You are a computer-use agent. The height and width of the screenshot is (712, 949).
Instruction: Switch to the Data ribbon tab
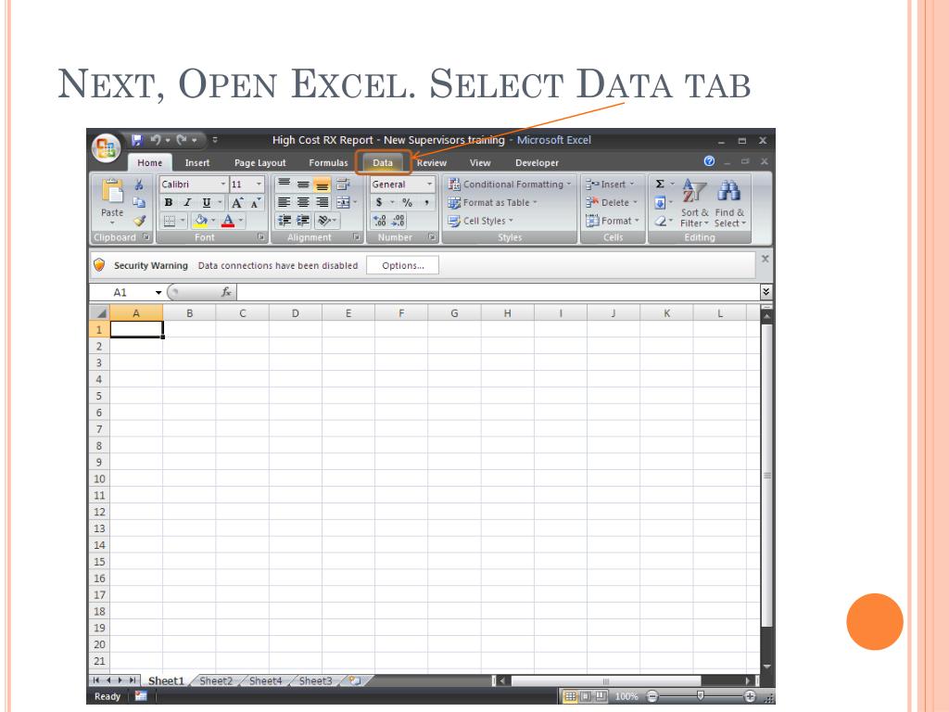coord(383,163)
